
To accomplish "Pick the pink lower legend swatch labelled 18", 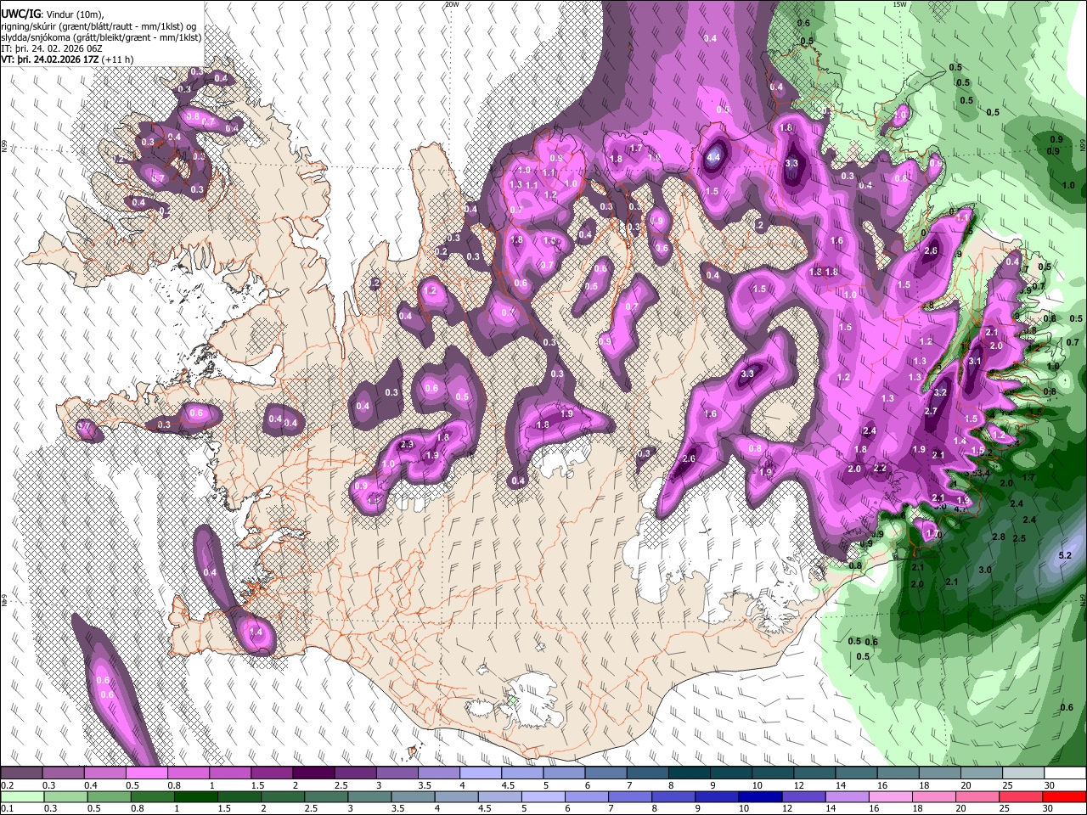I will [932, 796].
